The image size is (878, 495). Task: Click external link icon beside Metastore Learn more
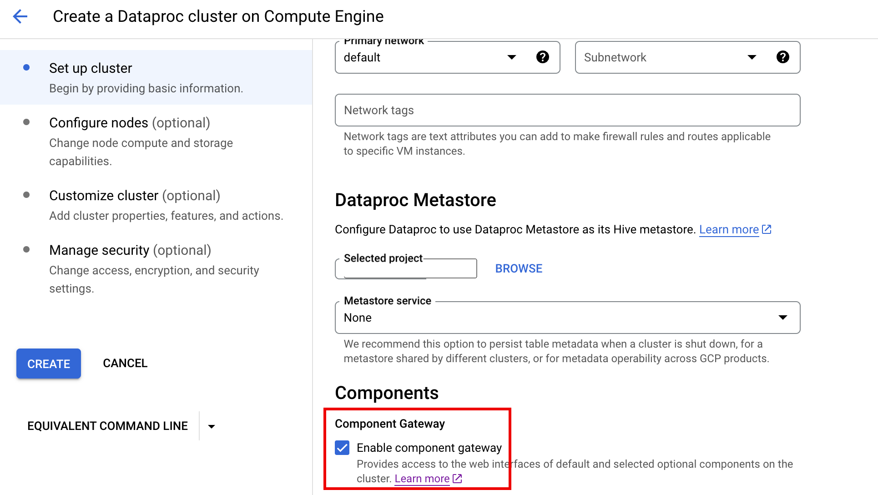click(x=767, y=229)
